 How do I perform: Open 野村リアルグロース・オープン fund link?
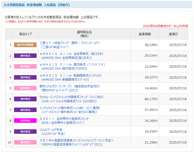pos(70,88)
